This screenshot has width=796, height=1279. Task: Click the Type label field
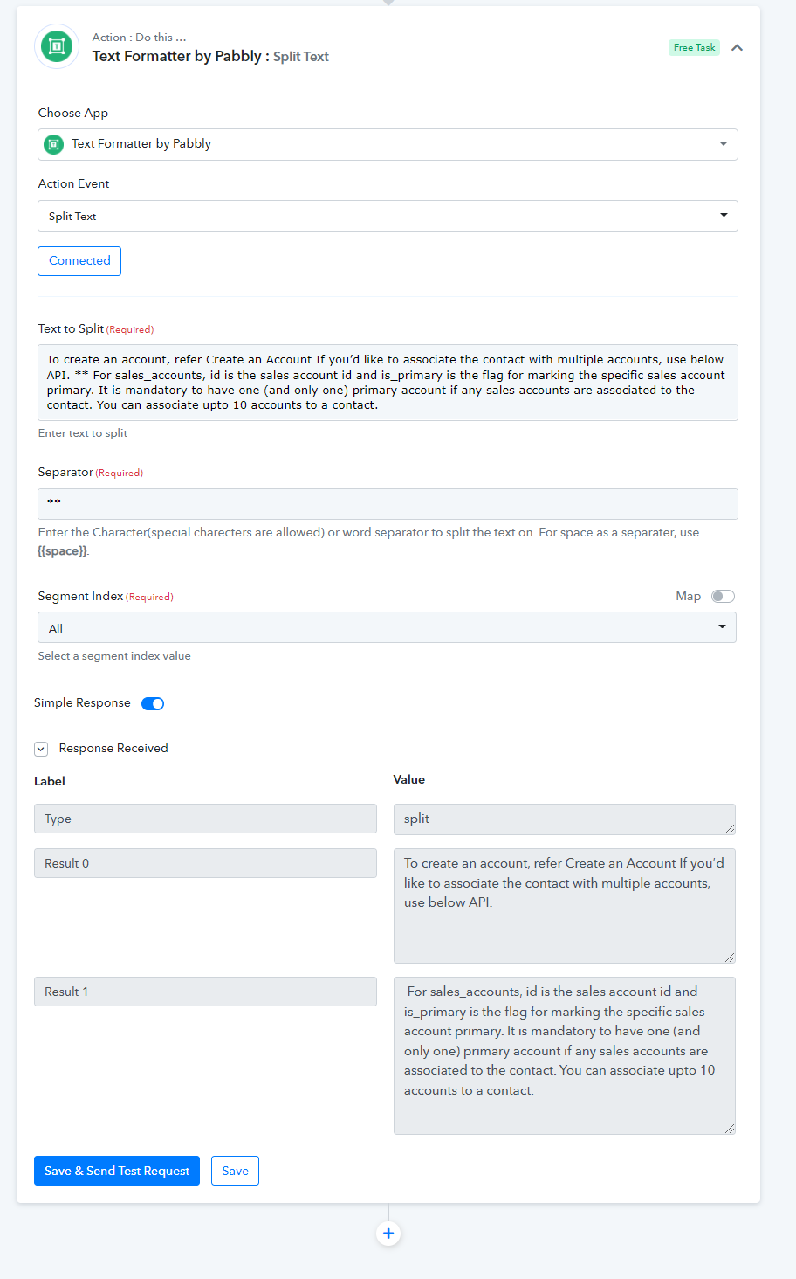(205, 819)
